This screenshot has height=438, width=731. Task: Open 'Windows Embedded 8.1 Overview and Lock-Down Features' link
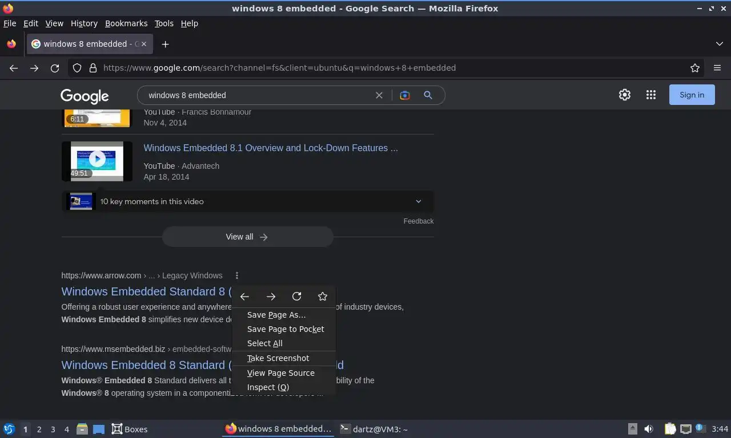(x=271, y=148)
